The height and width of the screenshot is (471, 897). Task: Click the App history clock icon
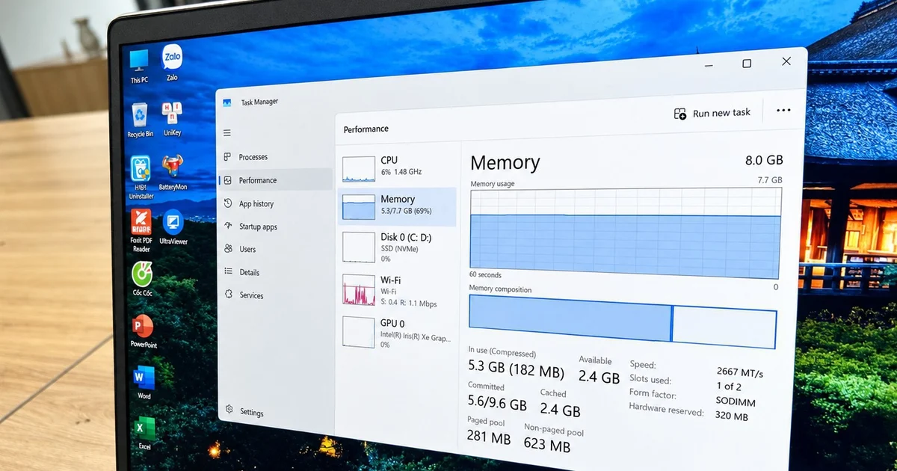pos(228,203)
